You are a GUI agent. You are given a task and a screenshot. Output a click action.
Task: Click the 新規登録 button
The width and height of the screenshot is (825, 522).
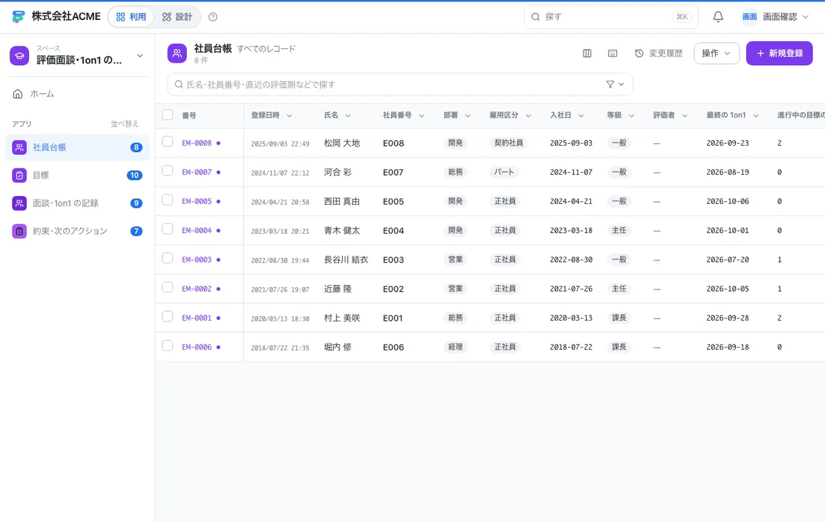tap(779, 54)
